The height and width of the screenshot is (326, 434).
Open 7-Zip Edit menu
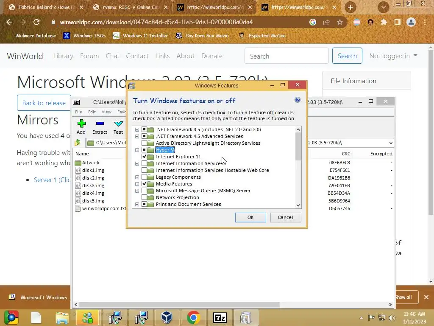(92, 112)
